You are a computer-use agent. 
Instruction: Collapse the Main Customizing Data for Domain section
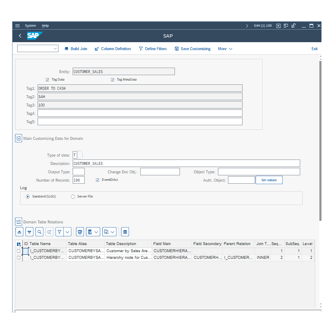tap(18, 138)
